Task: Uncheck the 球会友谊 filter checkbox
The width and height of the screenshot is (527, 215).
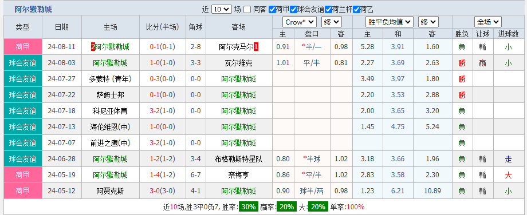Action: pyautogui.click(x=293, y=9)
